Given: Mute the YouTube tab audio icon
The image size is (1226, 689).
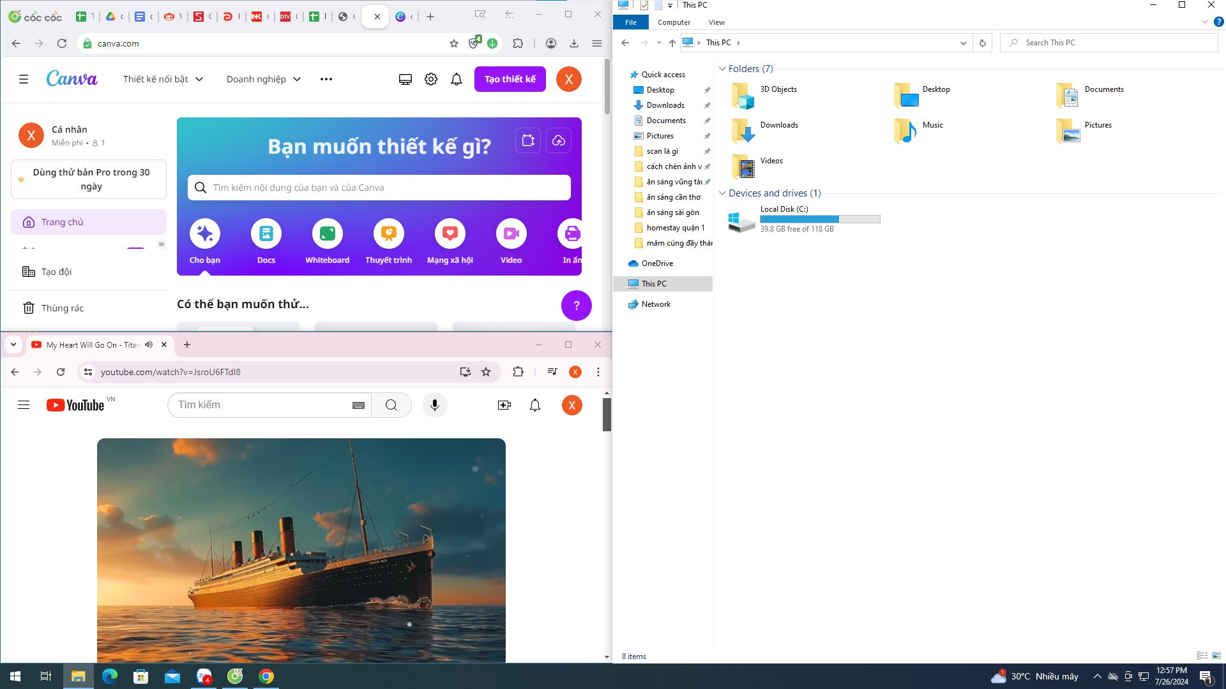Looking at the screenshot, I should (x=149, y=344).
